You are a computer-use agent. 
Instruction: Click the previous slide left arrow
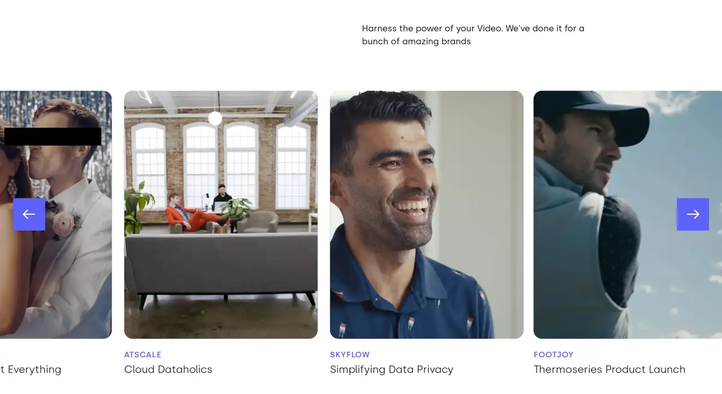click(x=29, y=214)
